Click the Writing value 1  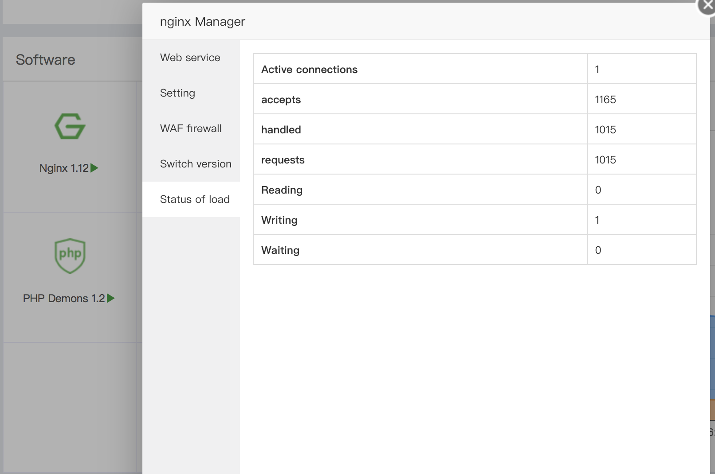[x=597, y=220]
